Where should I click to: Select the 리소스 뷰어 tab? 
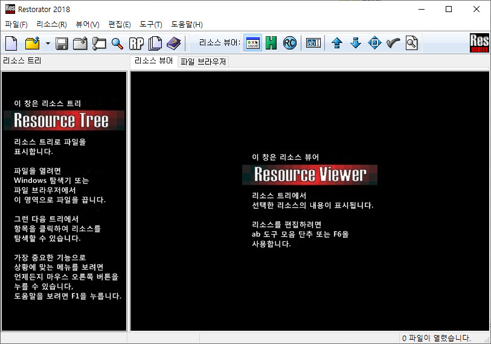[154, 61]
